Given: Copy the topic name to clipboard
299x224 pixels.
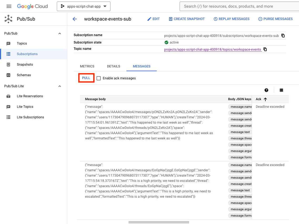Looking at the screenshot, I should pos(265,49).
